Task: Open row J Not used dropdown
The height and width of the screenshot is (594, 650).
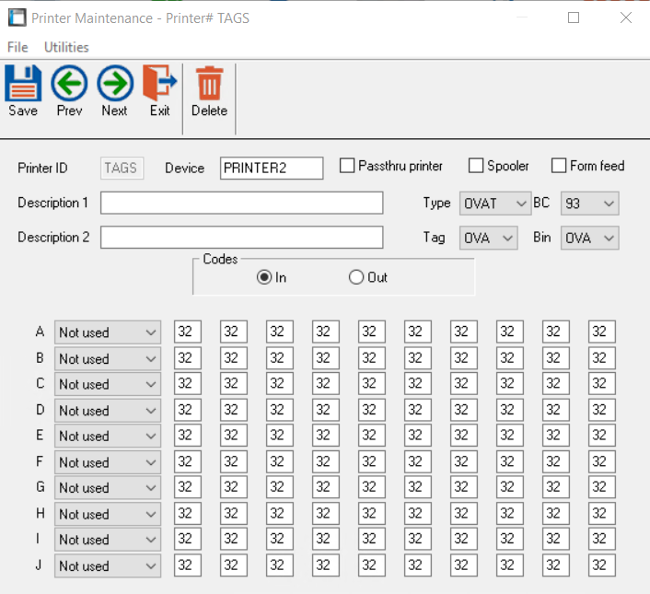Action: click(x=108, y=565)
